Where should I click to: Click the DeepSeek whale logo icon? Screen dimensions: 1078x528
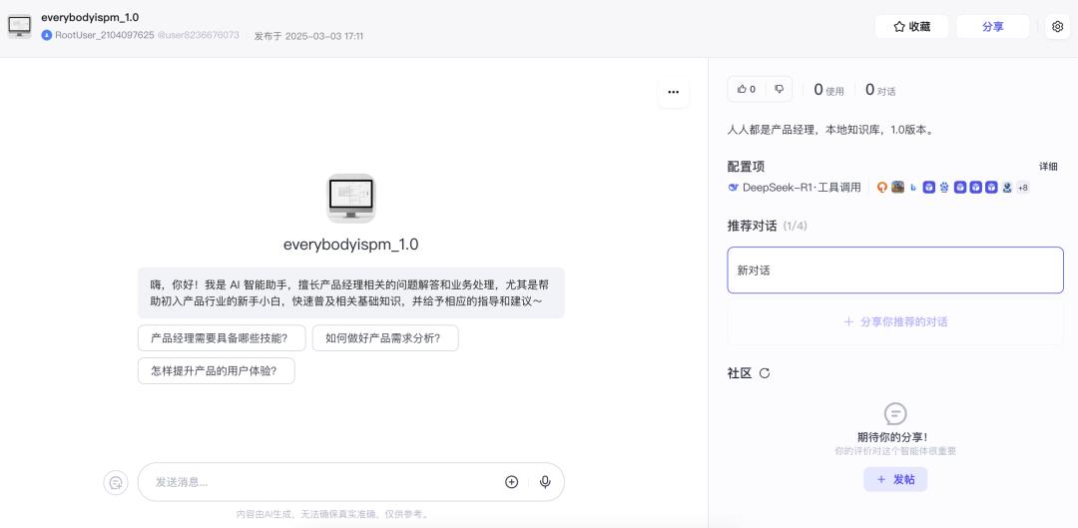click(733, 187)
